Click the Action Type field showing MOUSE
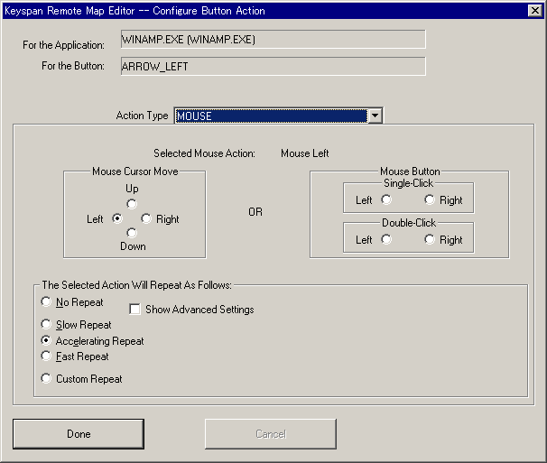 click(271, 116)
